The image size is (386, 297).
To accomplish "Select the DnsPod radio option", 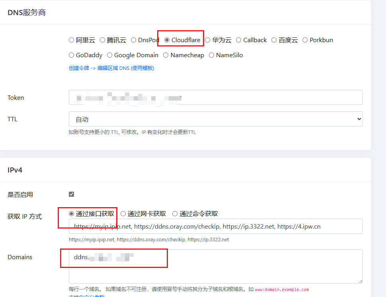I will point(134,40).
